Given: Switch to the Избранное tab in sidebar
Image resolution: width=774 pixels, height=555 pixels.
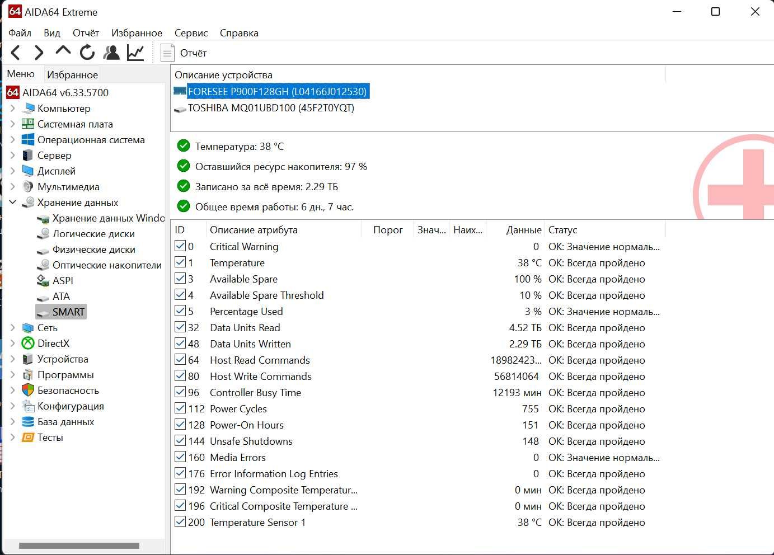Looking at the screenshot, I should click(72, 74).
